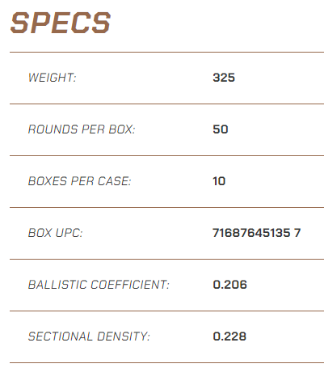324x368 pixels.
Task: Click the word CASE in the specs table
Action: click(x=114, y=181)
